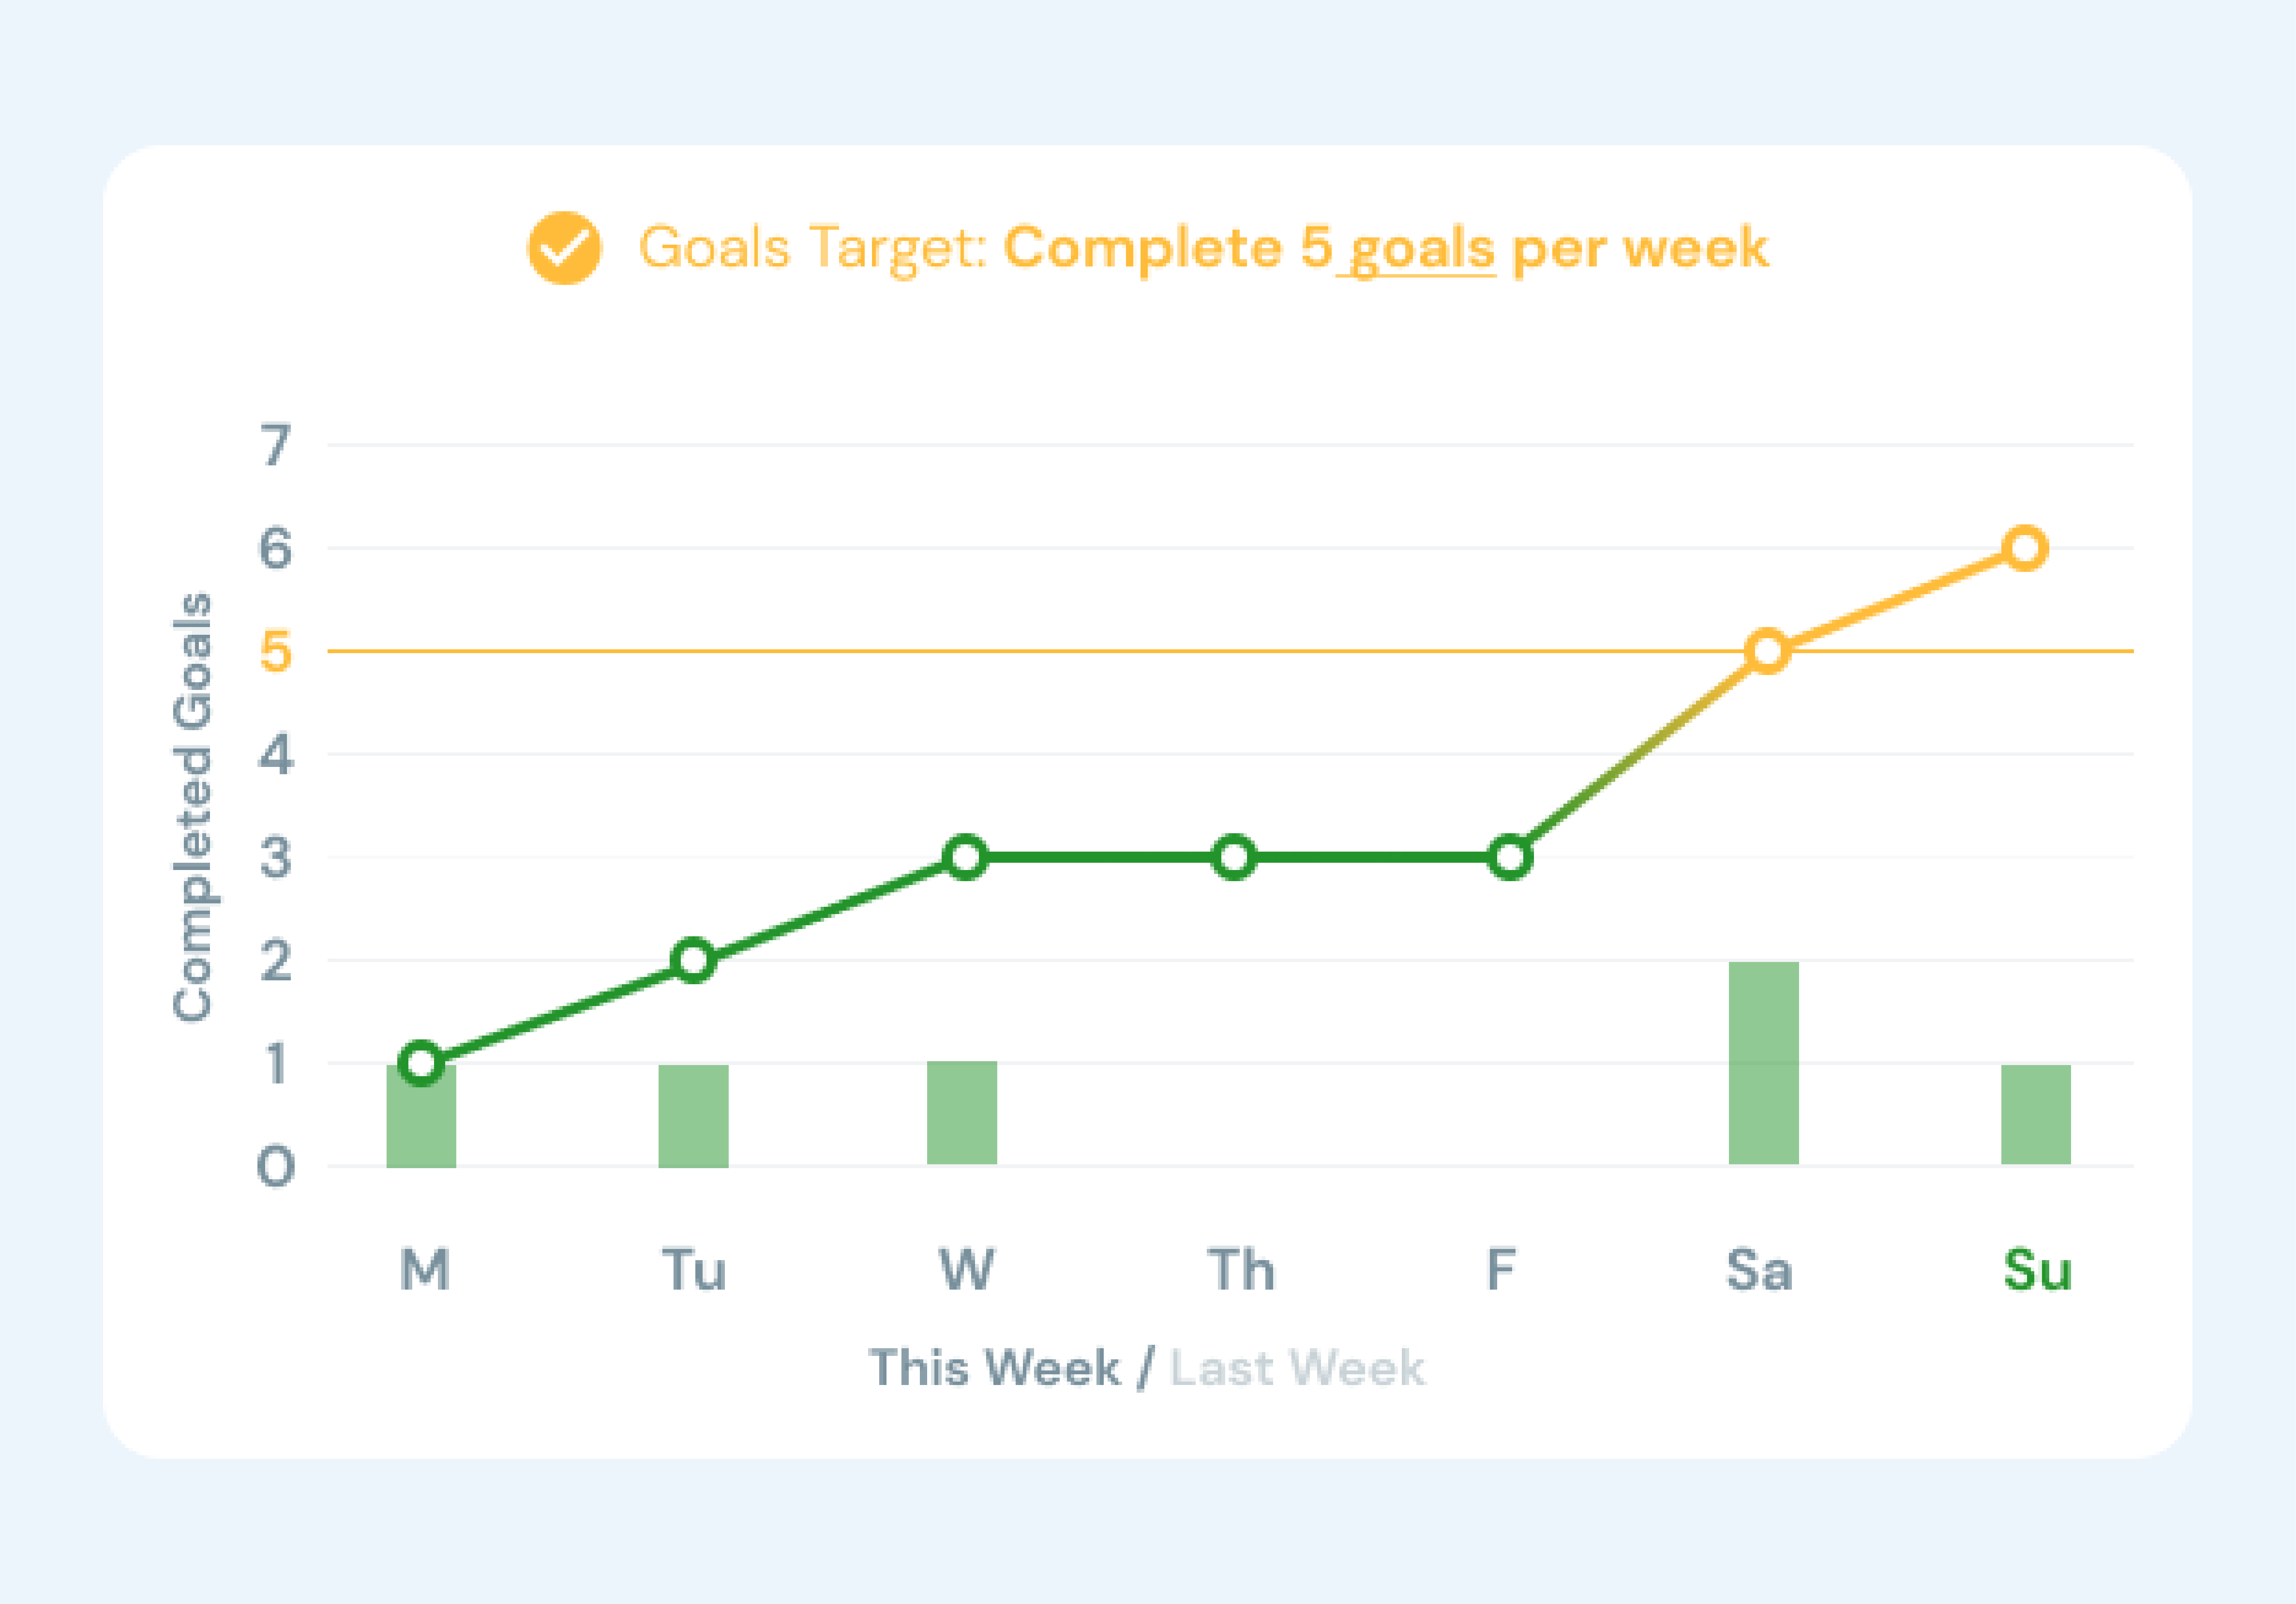Viewport: 2296px width, 1604px height.
Task: Click Friday's green data point marker
Action: 1509,857
